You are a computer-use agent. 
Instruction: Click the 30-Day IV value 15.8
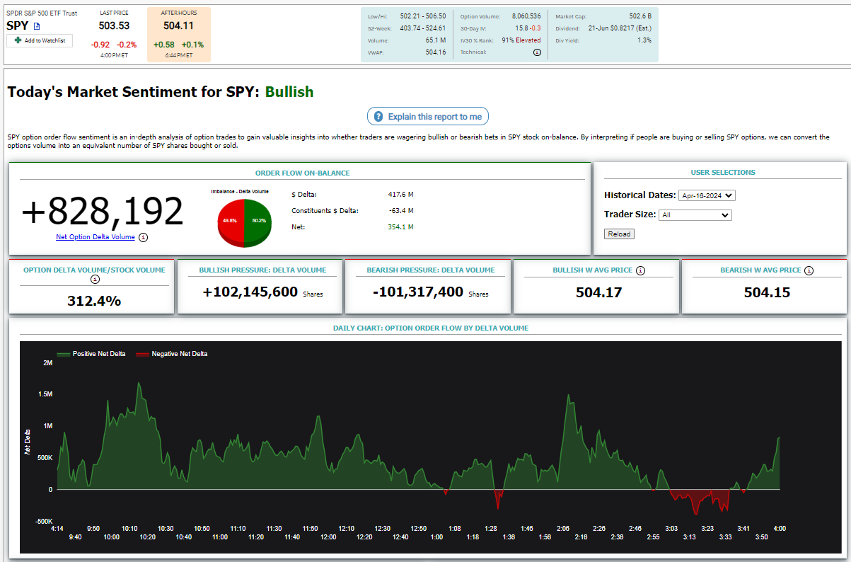[x=521, y=28]
